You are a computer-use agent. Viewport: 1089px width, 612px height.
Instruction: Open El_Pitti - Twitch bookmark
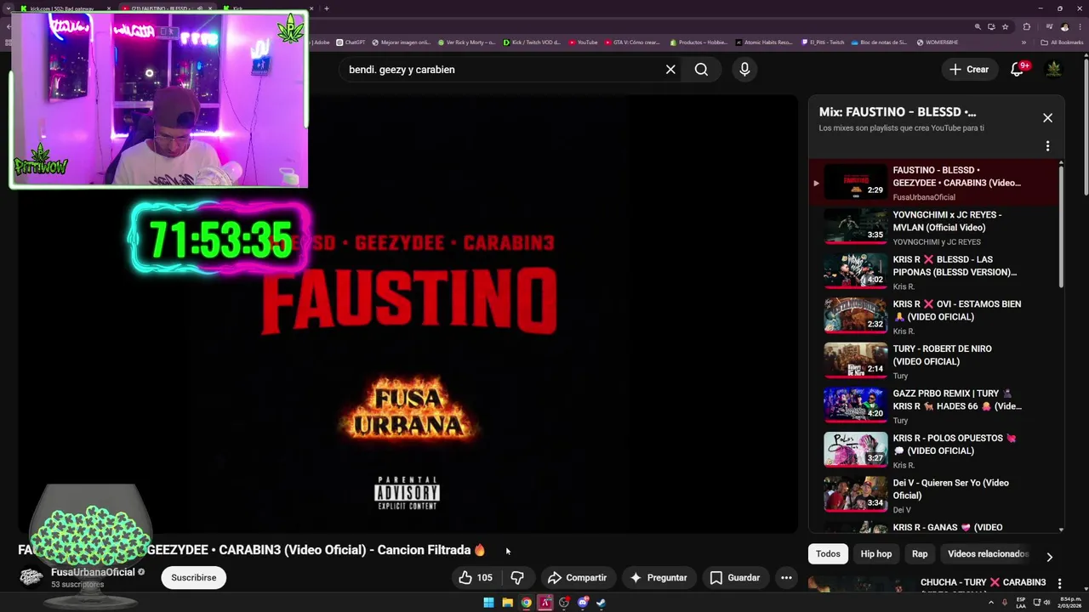pos(823,42)
